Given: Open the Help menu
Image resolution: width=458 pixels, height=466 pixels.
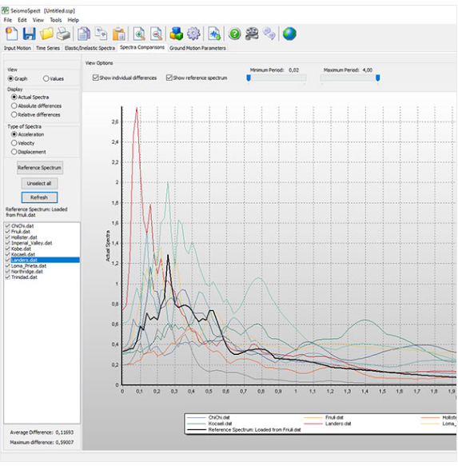Looking at the screenshot, I should click(73, 20).
